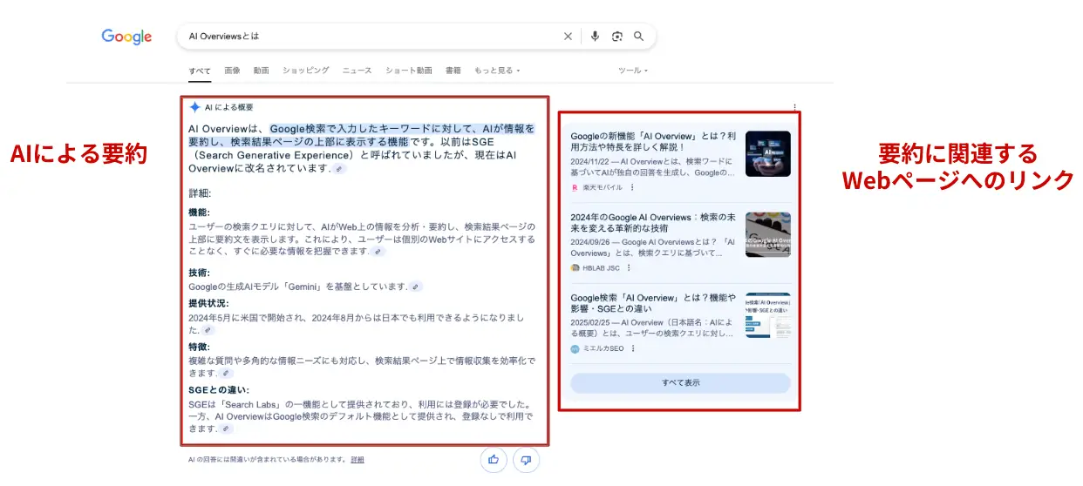Click the search field containing AI Overviewsとは

point(416,37)
